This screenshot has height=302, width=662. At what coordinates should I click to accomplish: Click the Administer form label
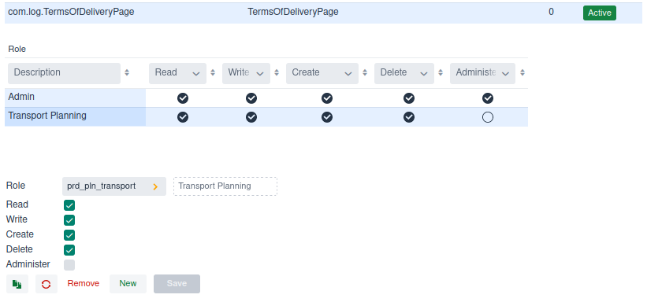tap(28, 264)
